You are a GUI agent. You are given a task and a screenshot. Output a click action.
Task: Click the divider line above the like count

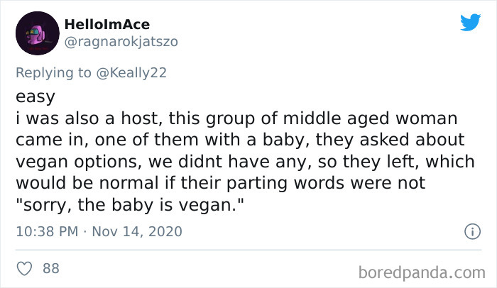click(x=248, y=250)
